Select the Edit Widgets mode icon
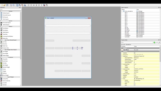 (x=17, y=5)
